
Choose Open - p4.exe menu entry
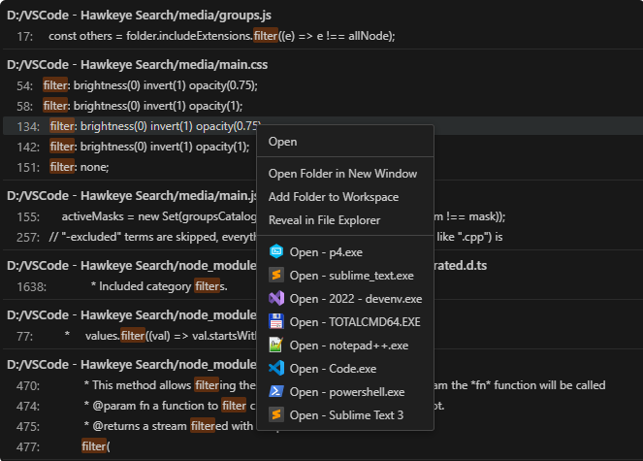pos(345,252)
